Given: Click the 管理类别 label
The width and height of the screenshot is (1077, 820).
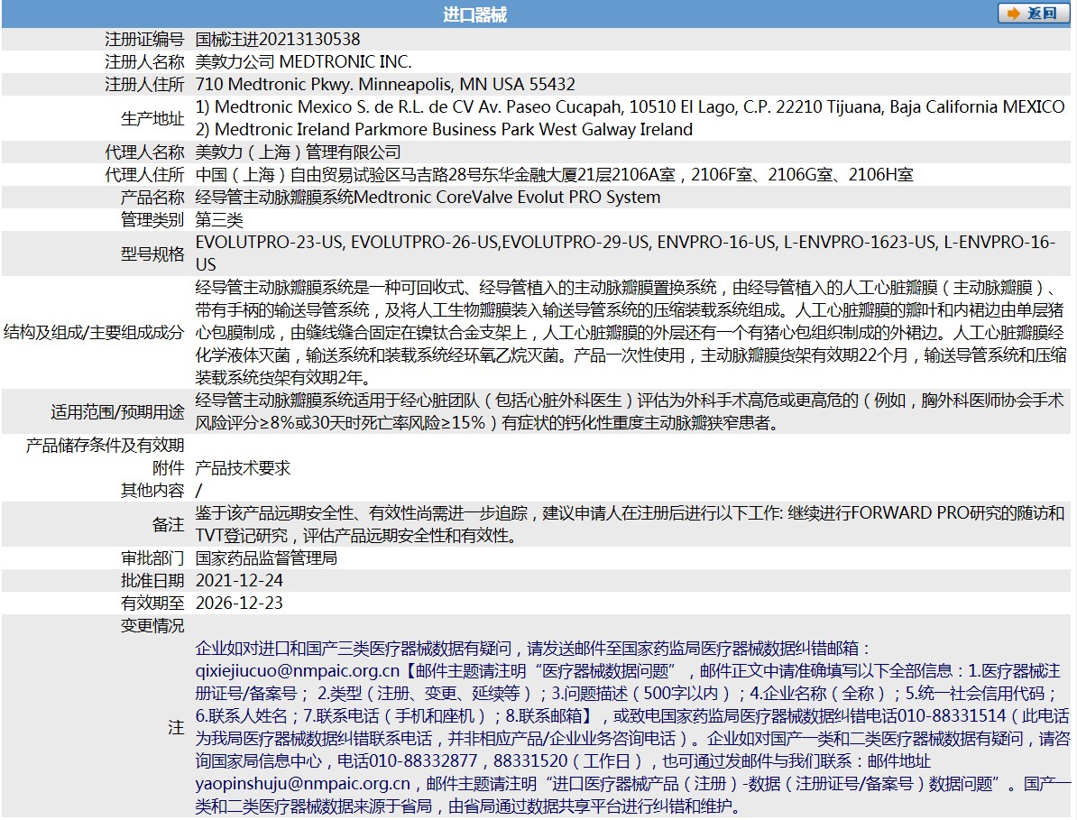Looking at the screenshot, I should pos(152,220).
